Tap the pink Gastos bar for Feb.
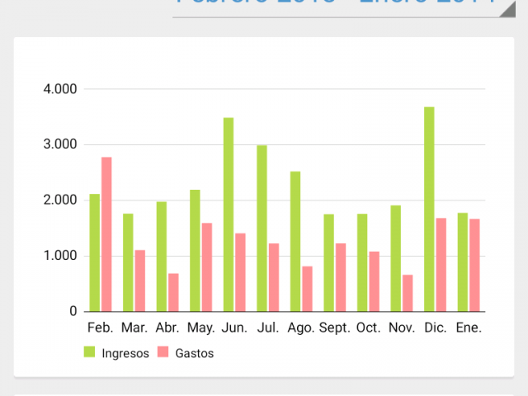This screenshot has width=528, height=396. click(106, 234)
